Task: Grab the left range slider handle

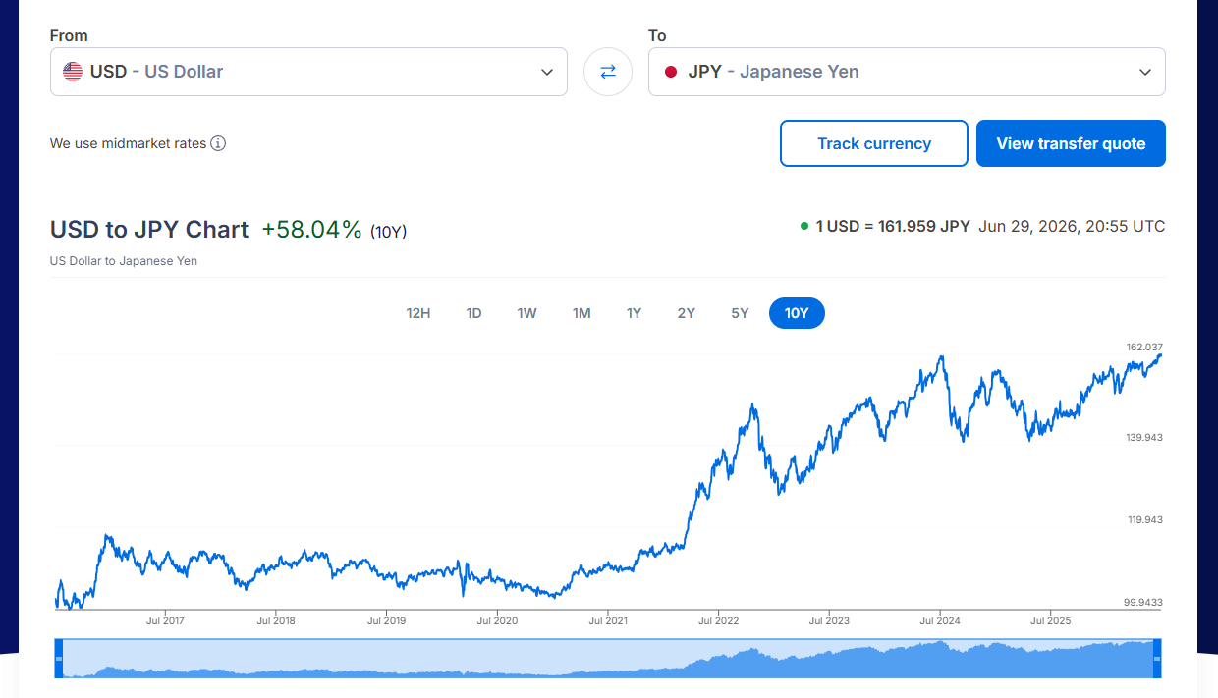Action: click(58, 658)
